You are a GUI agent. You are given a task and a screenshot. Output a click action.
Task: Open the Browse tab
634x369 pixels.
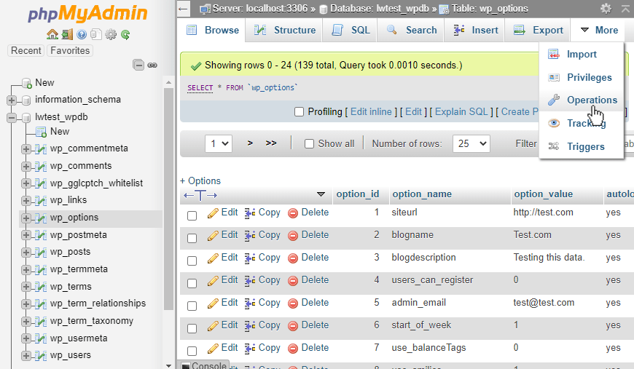212,31
